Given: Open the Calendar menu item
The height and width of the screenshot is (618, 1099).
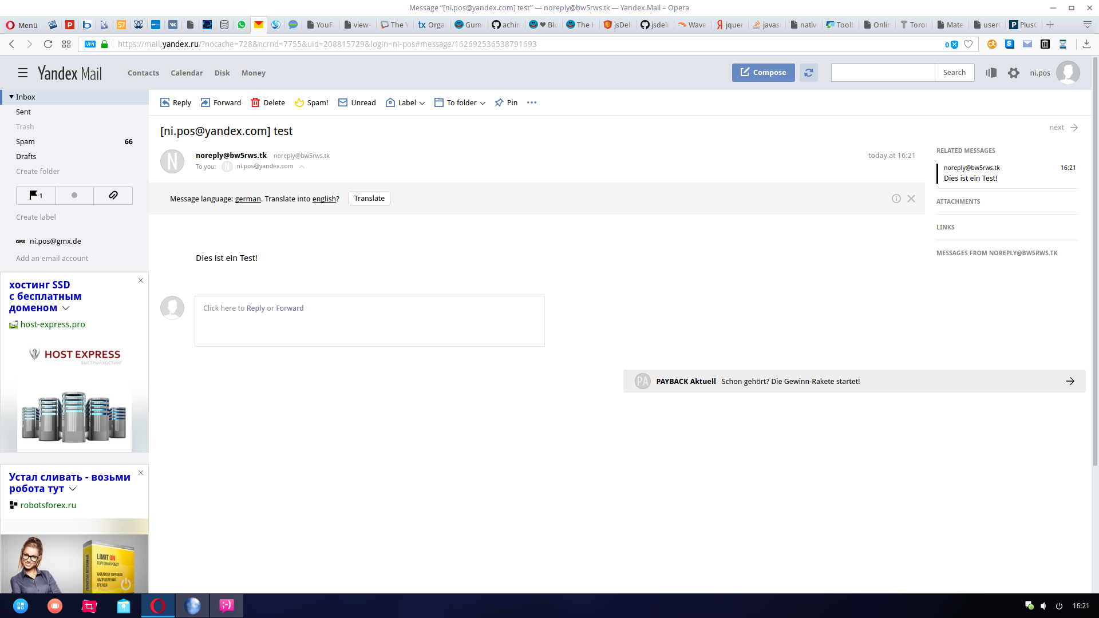Looking at the screenshot, I should coord(187,73).
